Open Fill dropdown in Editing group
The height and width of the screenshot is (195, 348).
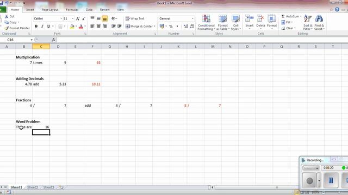click(x=287, y=22)
